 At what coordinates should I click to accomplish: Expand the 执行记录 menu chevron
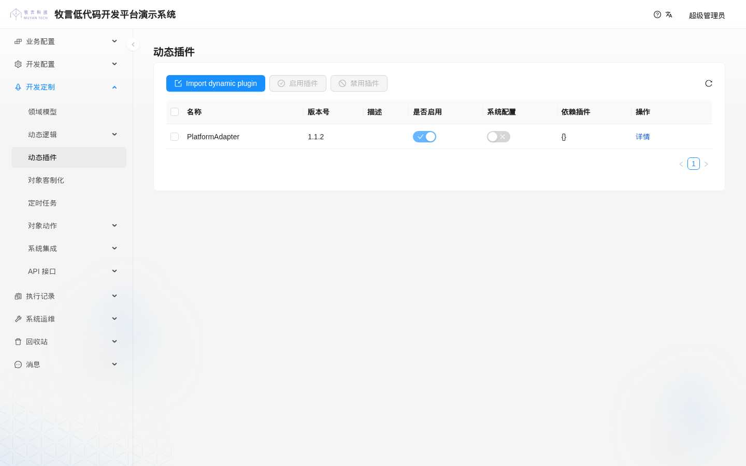[114, 296]
